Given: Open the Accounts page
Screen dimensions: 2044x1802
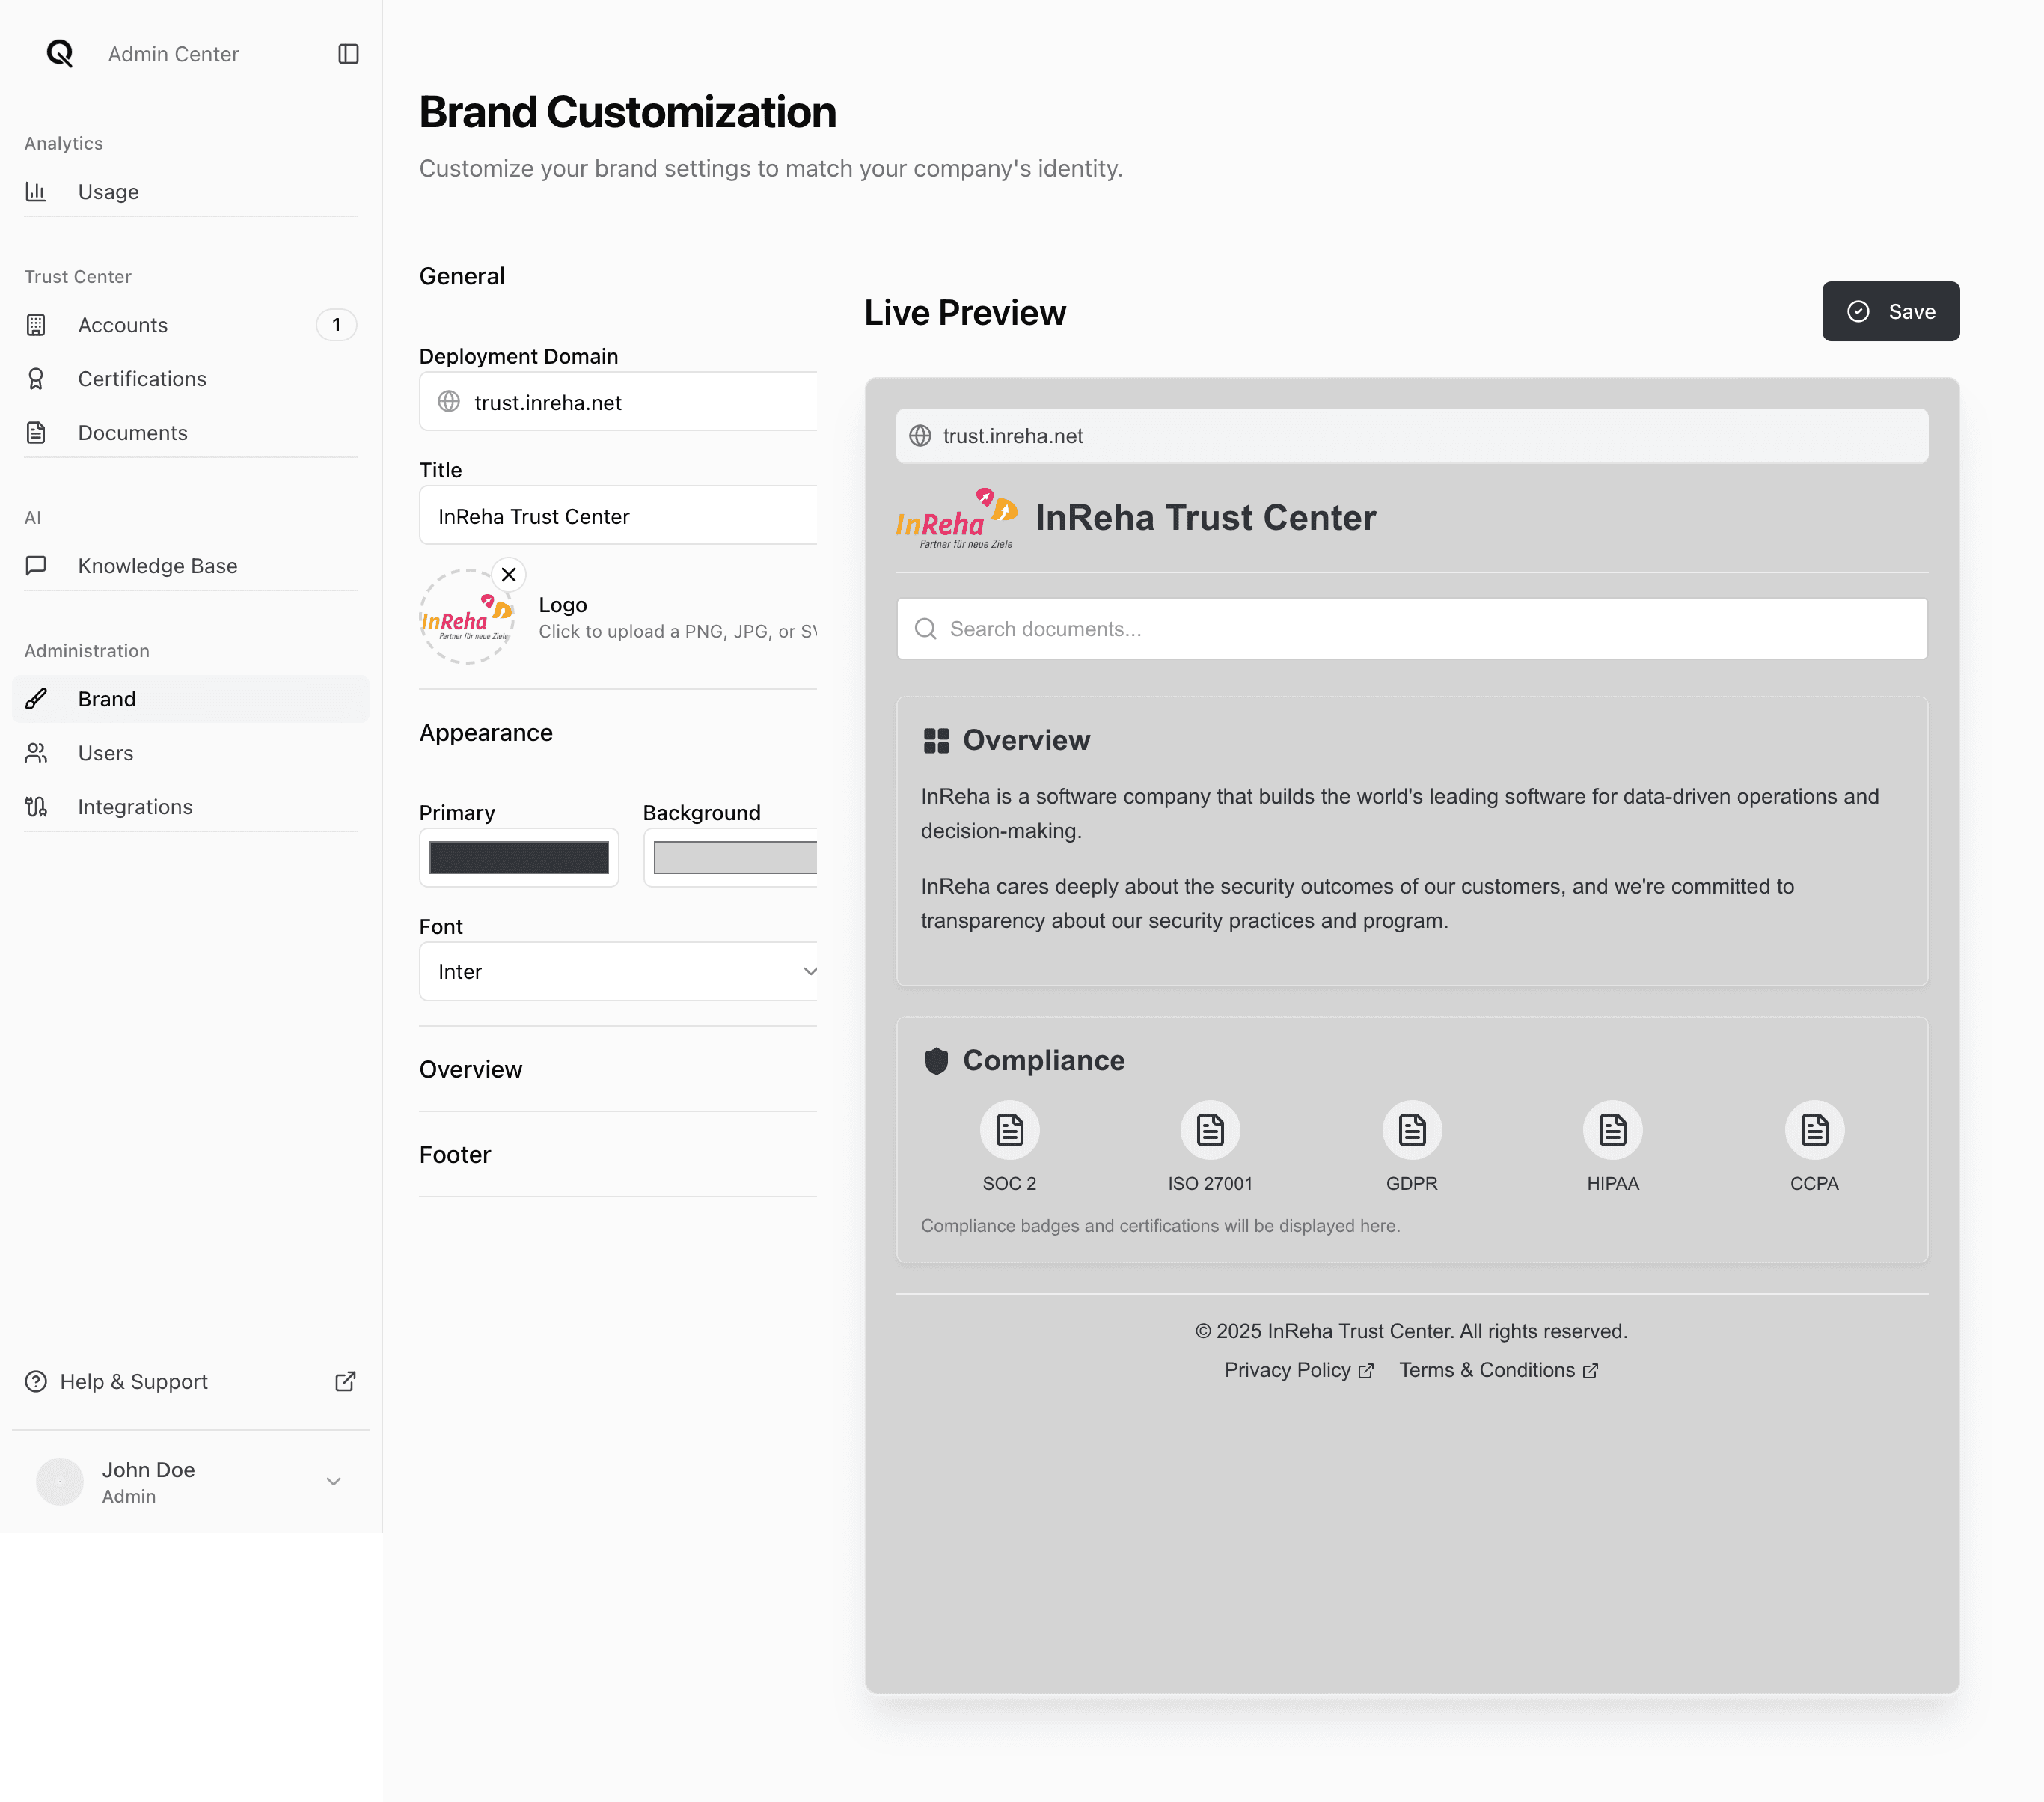Looking at the screenshot, I should coord(191,324).
